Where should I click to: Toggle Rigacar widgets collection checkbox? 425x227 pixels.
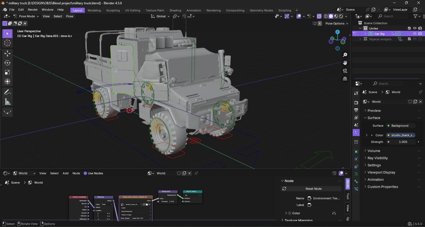pos(409,39)
